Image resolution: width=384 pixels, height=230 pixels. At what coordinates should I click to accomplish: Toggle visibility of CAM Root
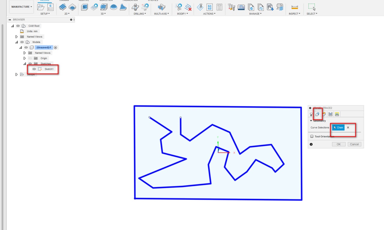point(18,26)
